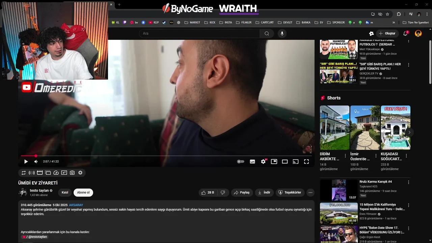
Task: Toggle the loop video extension icon
Action: click(24, 173)
